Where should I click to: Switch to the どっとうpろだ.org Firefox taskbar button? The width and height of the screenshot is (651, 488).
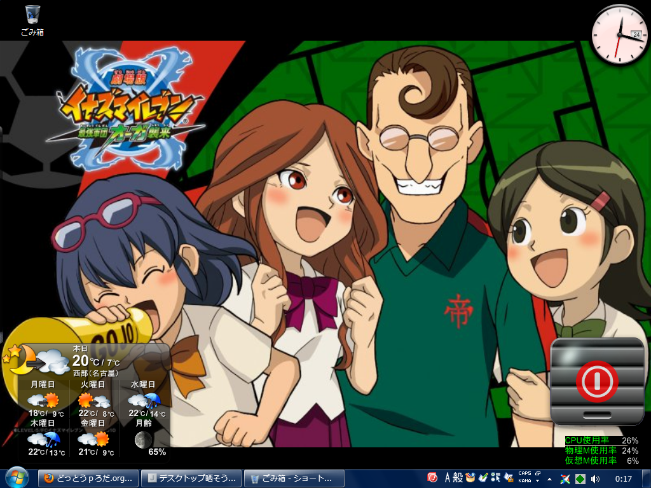click(x=88, y=478)
